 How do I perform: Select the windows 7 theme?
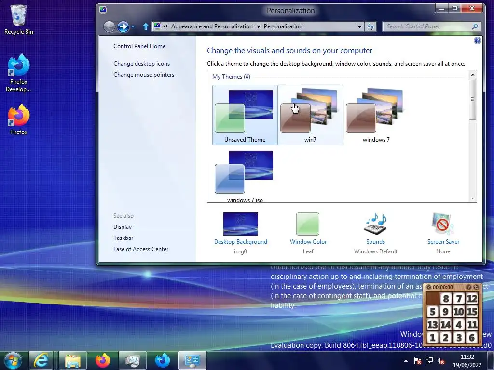376,115
